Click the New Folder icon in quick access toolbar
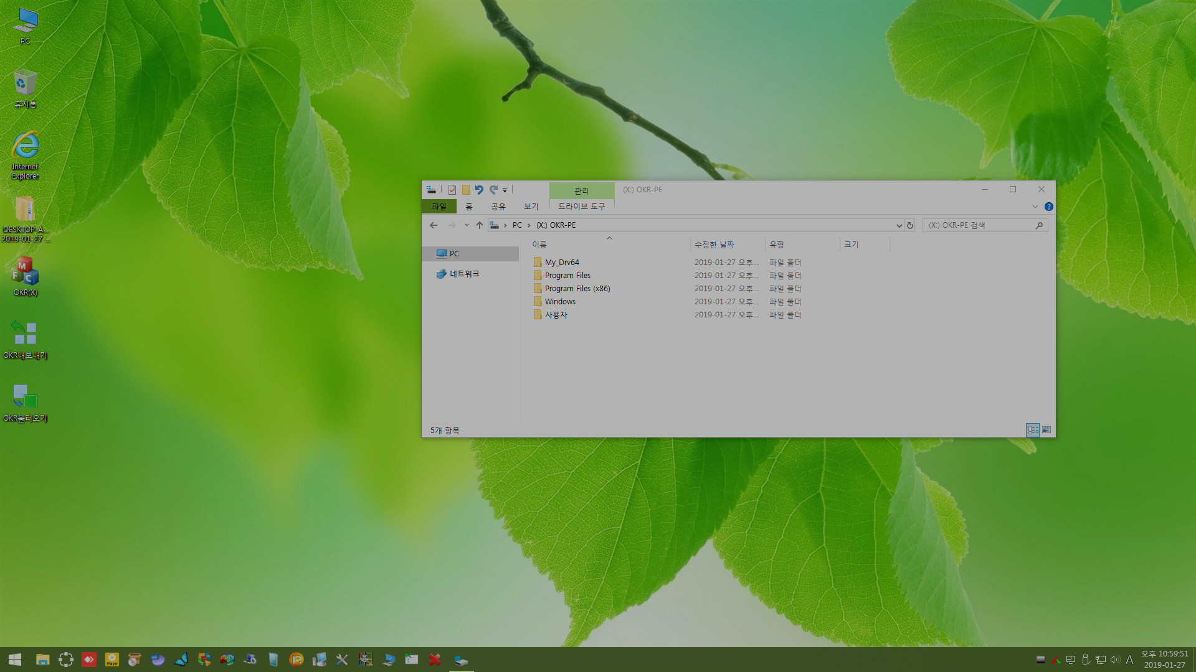Image resolution: width=1196 pixels, height=672 pixels. click(x=465, y=190)
